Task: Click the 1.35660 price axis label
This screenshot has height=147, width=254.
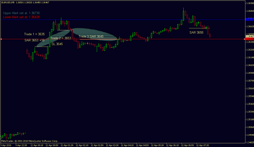Action: point(250,88)
